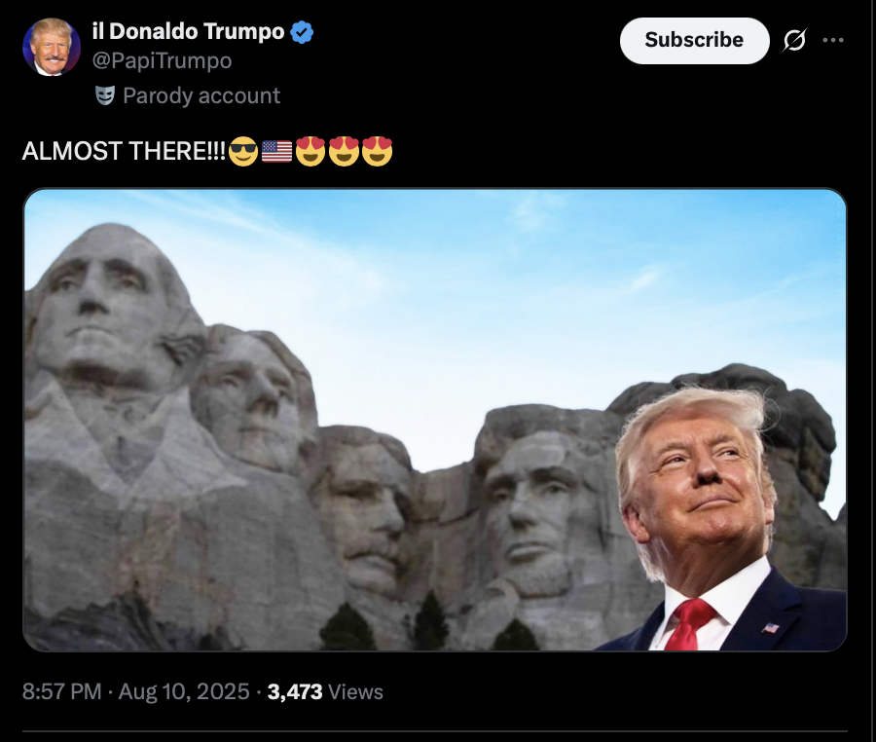Open the Mount Rushmore image attachment
Image resolution: width=876 pixels, height=742 pixels.
coord(435,420)
